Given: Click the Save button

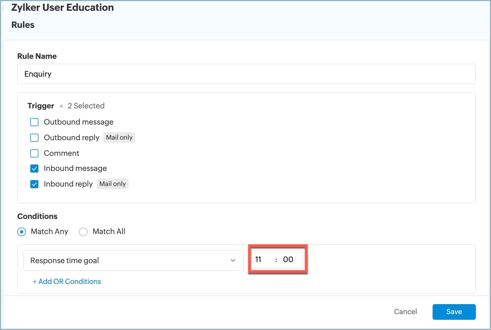Looking at the screenshot, I should pos(454,312).
